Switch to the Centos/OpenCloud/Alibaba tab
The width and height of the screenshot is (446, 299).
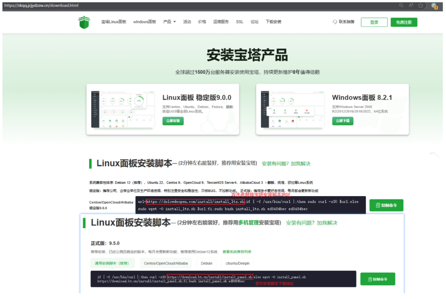(166, 263)
